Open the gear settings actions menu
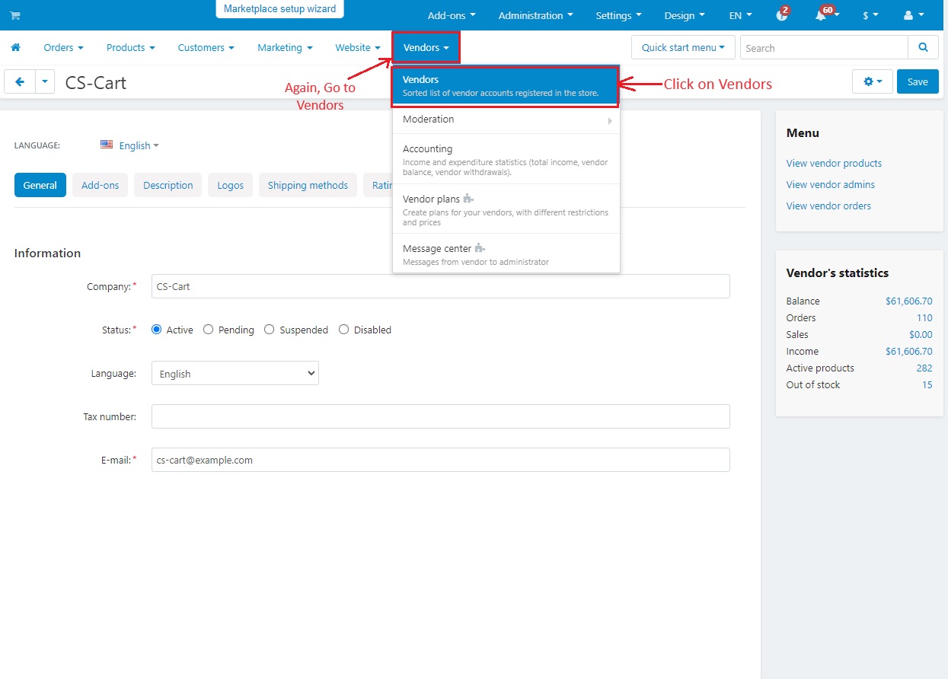This screenshot has width=948, height=679. [872, 81]
